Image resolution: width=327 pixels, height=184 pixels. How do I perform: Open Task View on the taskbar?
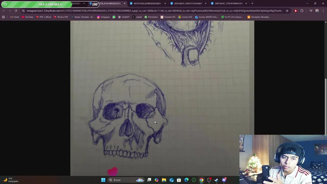(149, 180)
